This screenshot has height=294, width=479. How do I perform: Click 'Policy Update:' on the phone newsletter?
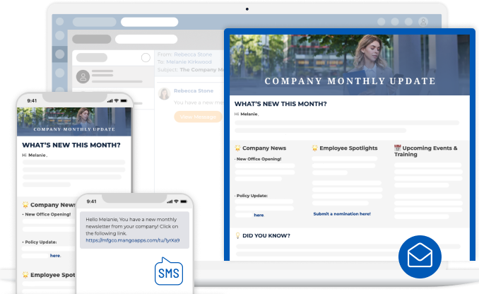point(41,242)
